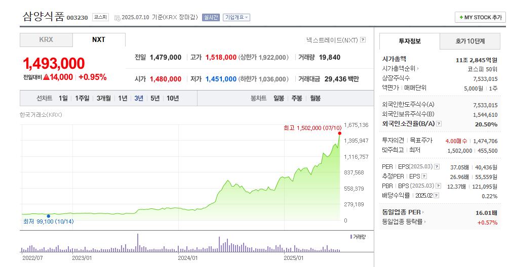The width and height of the screenshot is (510, 267).
Task: Click the 목표주가 label
Action: (x=421, y=140)
